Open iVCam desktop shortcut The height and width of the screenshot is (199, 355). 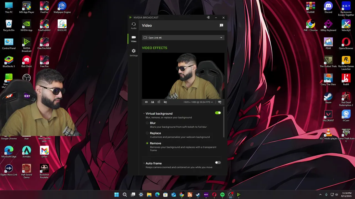coord(346,116)
